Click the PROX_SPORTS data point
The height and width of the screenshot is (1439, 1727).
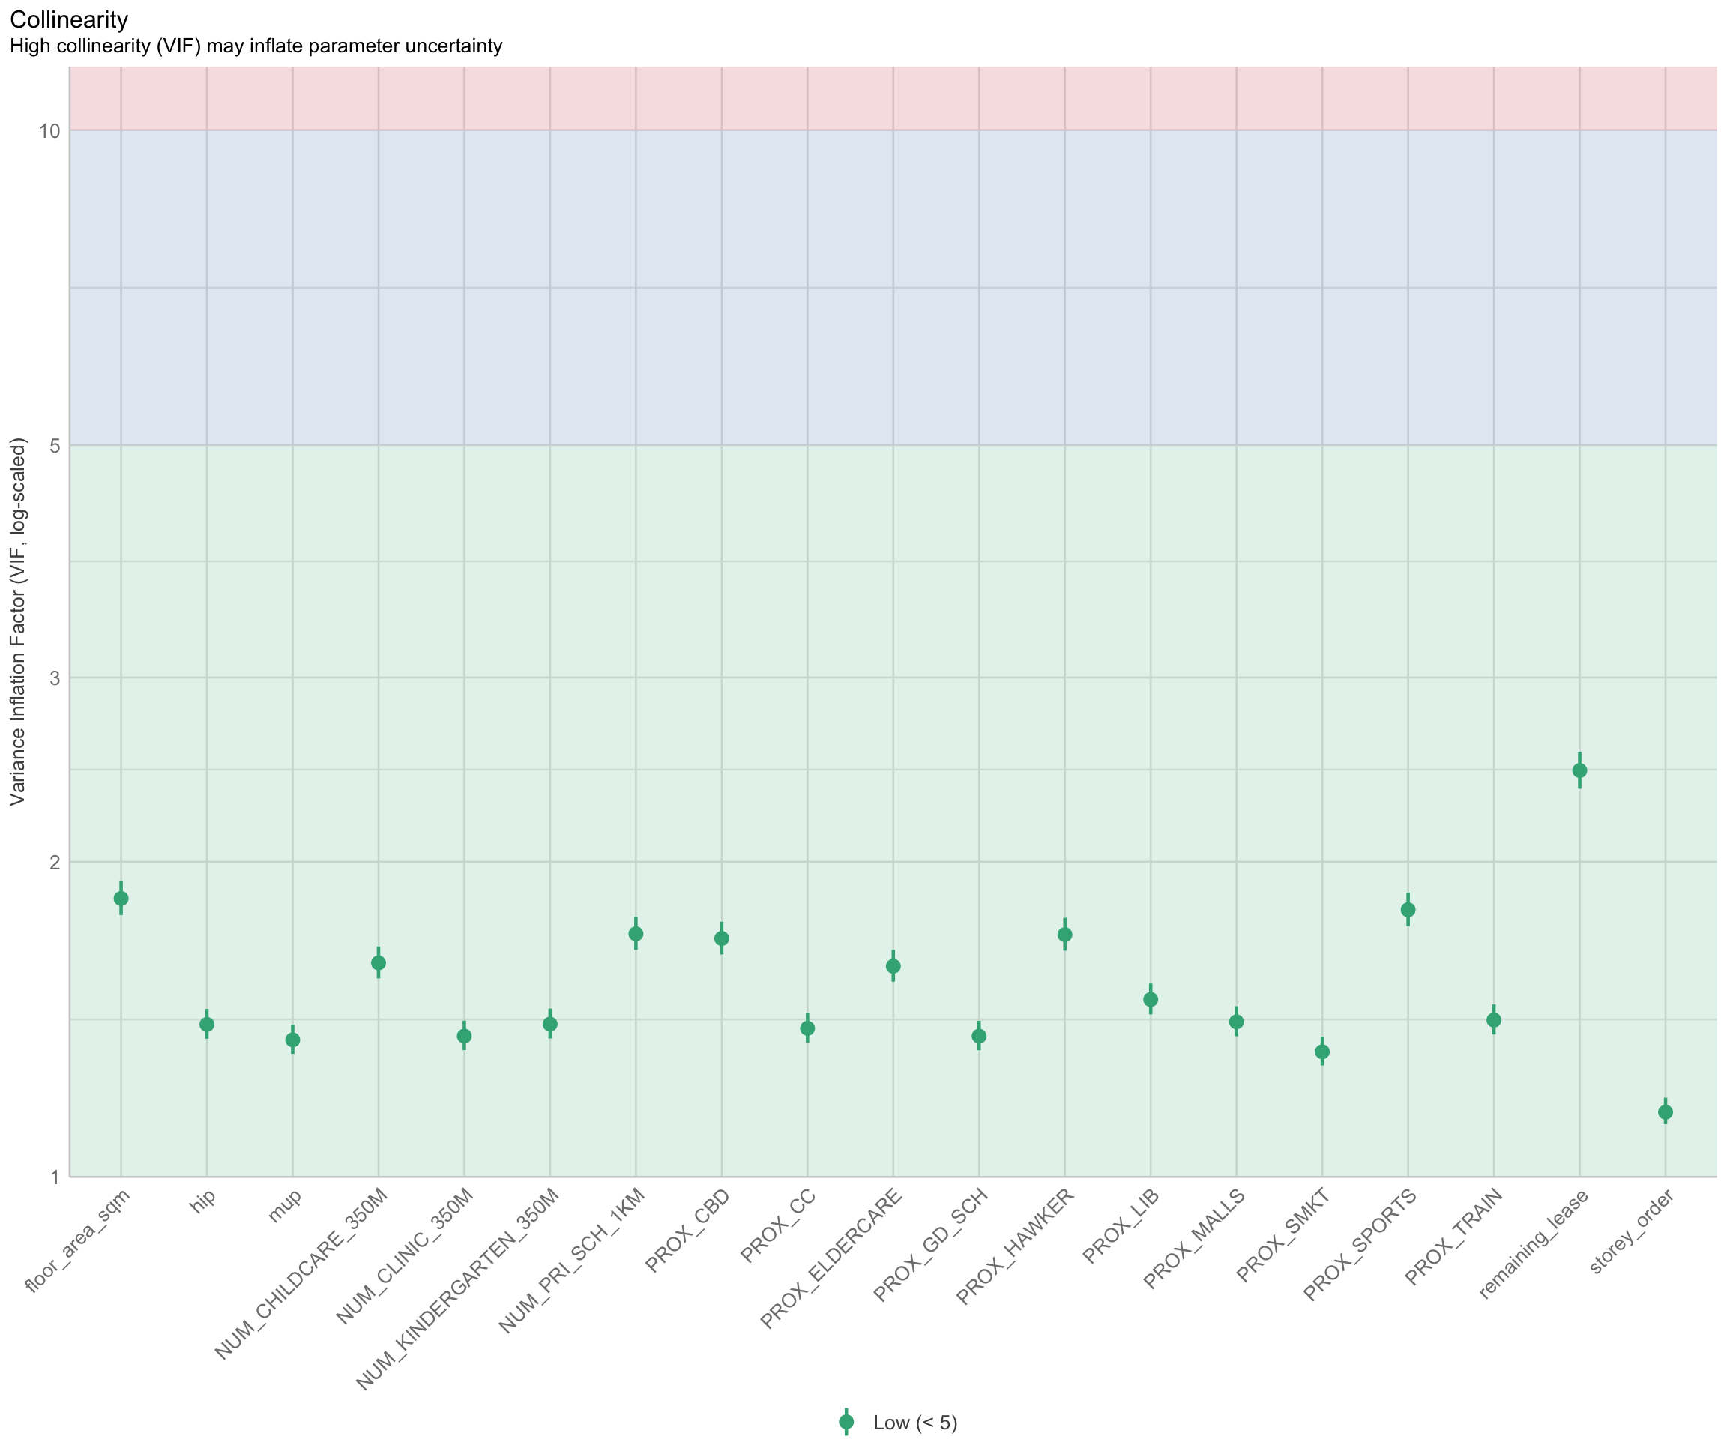(1408, 909)
